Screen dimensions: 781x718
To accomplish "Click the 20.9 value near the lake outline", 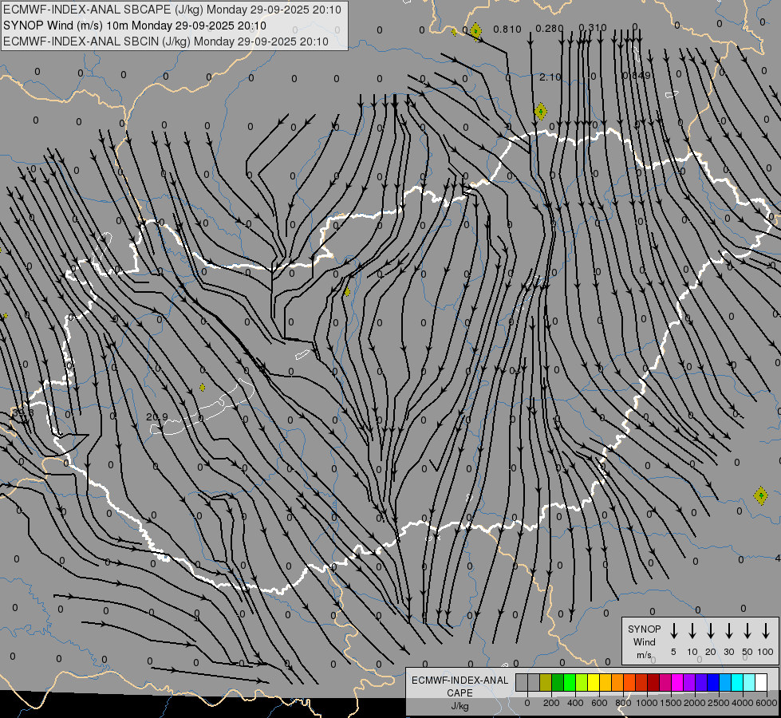I will click(x=157, y=416).
